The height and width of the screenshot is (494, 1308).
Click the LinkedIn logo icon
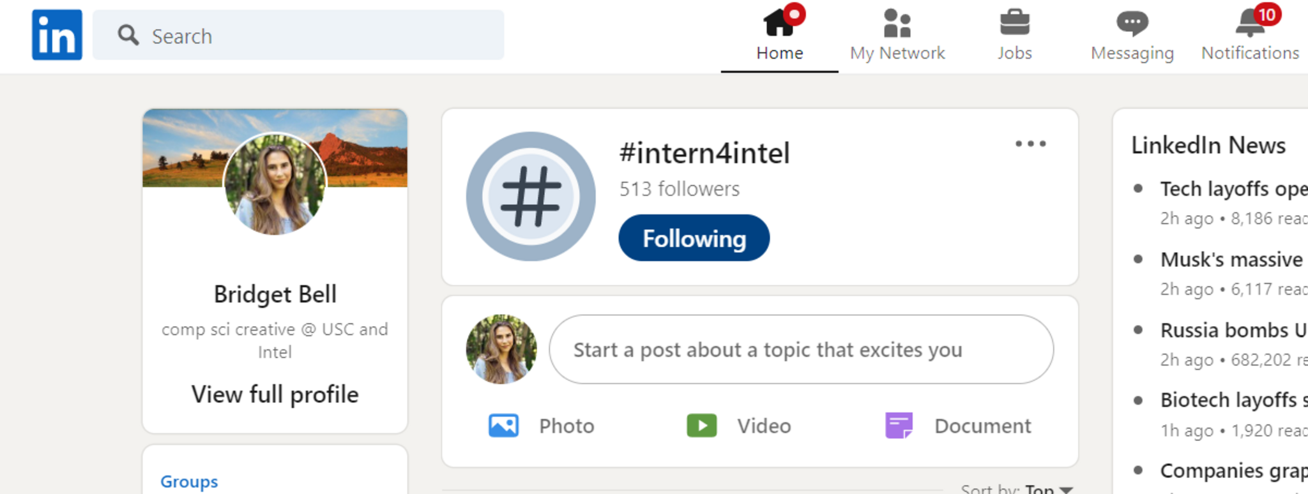coord(57,35)
